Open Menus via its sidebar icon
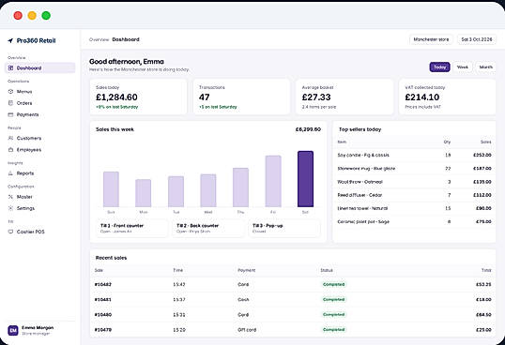Viewport: 505px width, 345px height. [x=10, y=91]
